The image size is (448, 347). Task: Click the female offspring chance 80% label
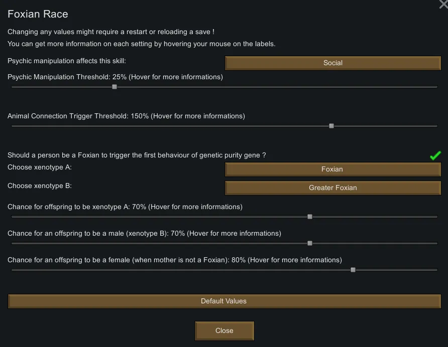174,260
